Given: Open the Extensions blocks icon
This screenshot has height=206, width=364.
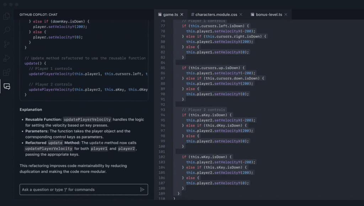Looking at the screenshot, I should (7, 72).
